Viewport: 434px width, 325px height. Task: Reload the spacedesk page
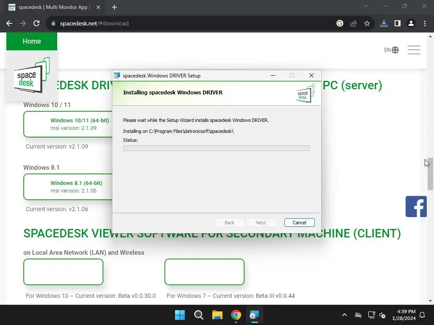click(x=36, y=24)
